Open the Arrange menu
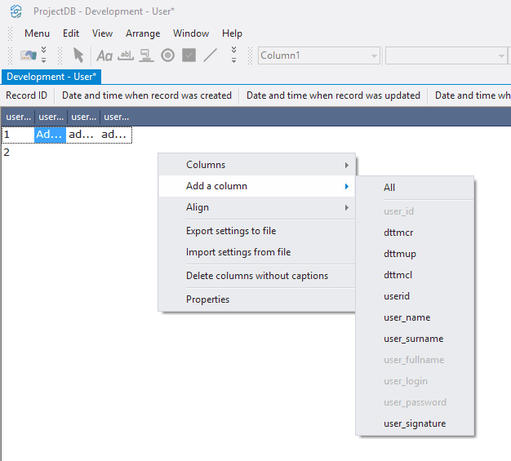This screenshot has width=511, height=461. click(143, 33)
